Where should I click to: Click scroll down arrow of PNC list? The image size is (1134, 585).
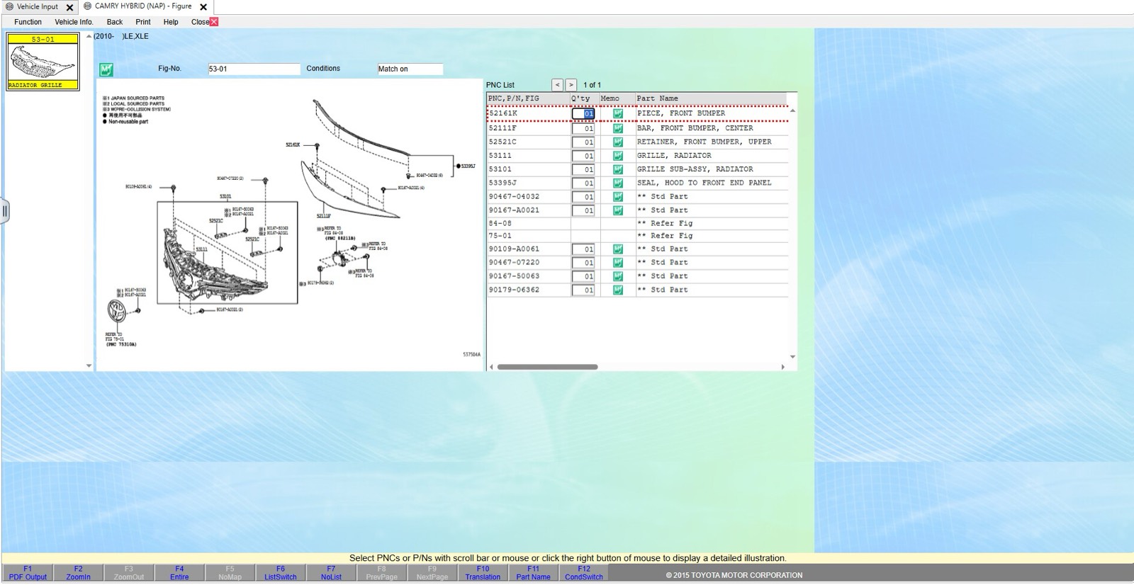792,357
